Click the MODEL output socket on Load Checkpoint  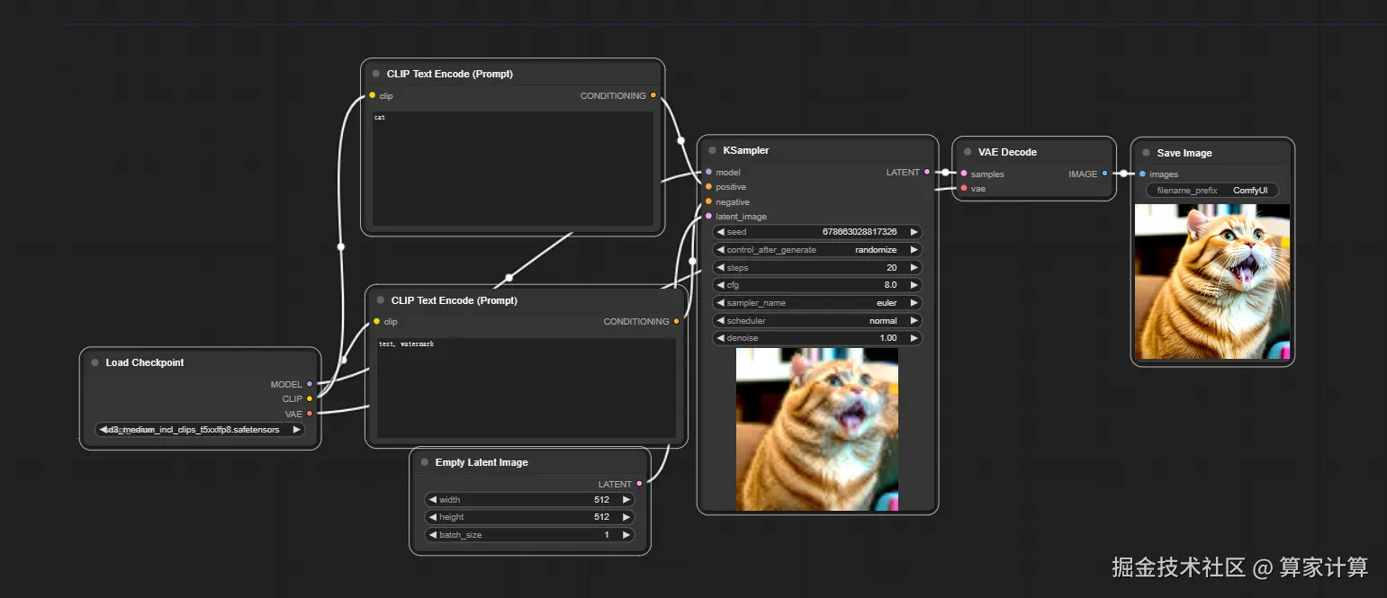tap(310, 384)
